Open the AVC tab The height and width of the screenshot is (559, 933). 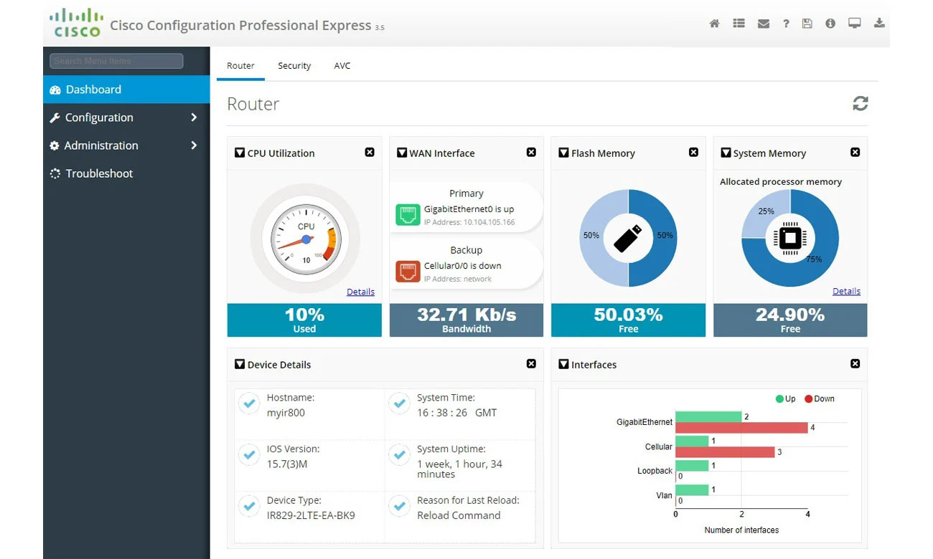(x=342, y=65)
